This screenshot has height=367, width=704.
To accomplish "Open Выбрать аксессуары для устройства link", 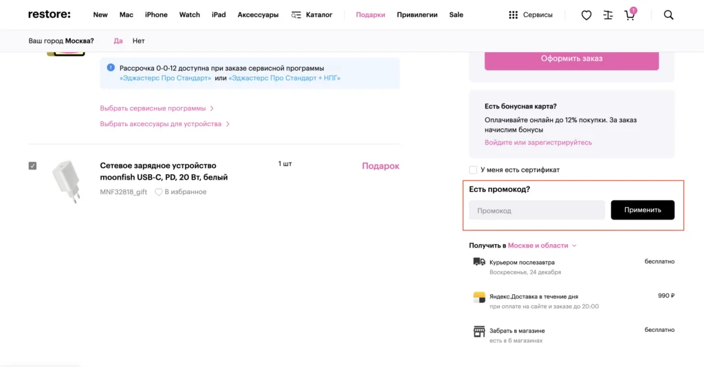I will click(165, 124).
